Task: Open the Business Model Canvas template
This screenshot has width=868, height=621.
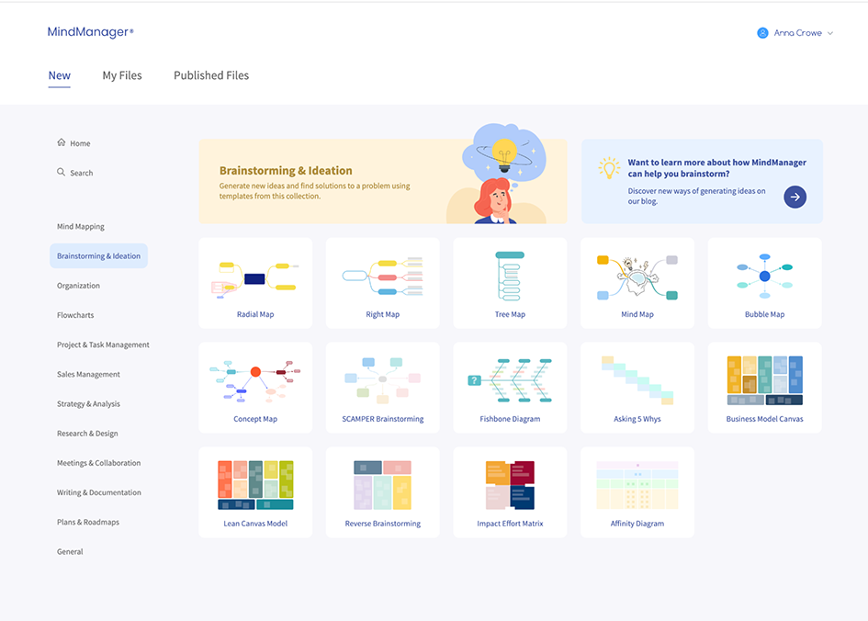Action: [764, 387]
